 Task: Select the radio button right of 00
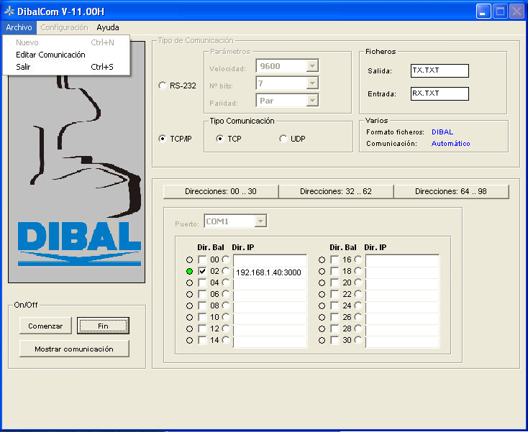pos(226,259)
